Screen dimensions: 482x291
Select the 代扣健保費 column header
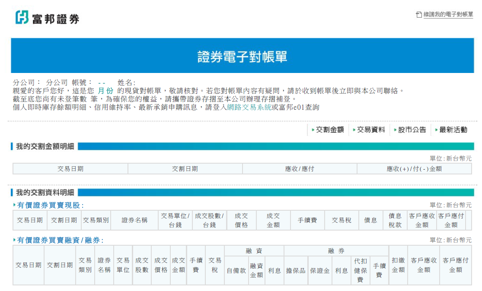tap(360, 270)
